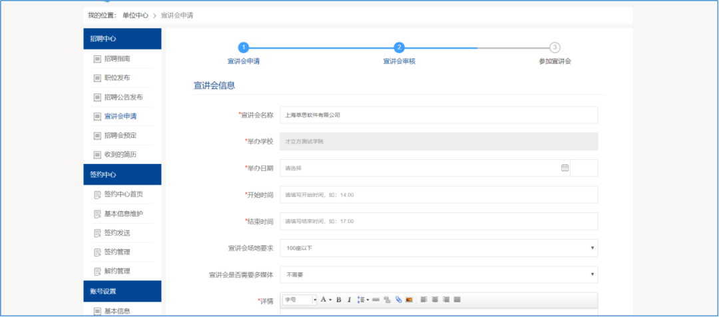Open the 字号 font size dropdown

point(300,300)
